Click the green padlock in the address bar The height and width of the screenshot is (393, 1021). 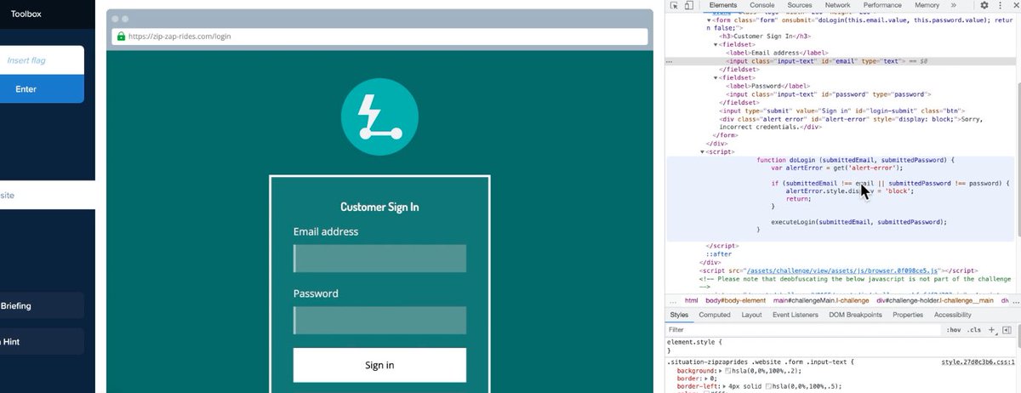point(121,37)
